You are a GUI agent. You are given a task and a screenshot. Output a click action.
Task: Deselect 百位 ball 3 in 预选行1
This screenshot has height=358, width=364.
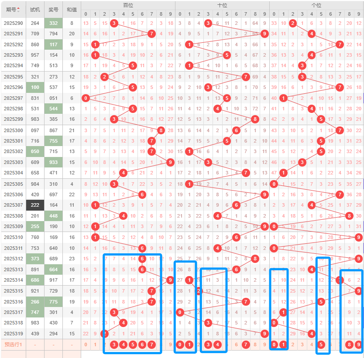pos(114,344)
